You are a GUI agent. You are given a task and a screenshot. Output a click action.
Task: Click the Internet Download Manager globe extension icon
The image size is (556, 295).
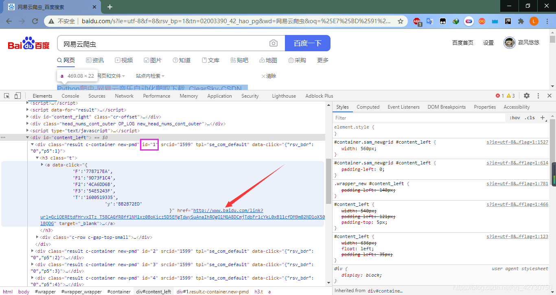click(x=456, y=21)
